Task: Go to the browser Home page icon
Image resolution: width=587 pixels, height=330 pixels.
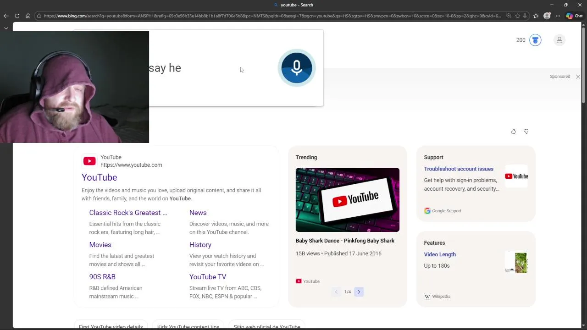Action: (28, 16)
